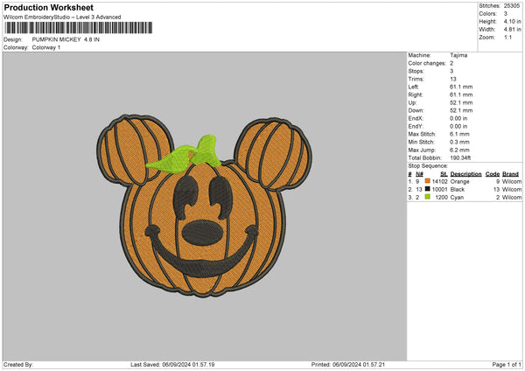Click the right ear of the pumpkin Mickey
525x371 pixels.
pyautogui.click(x=273, y=147)
